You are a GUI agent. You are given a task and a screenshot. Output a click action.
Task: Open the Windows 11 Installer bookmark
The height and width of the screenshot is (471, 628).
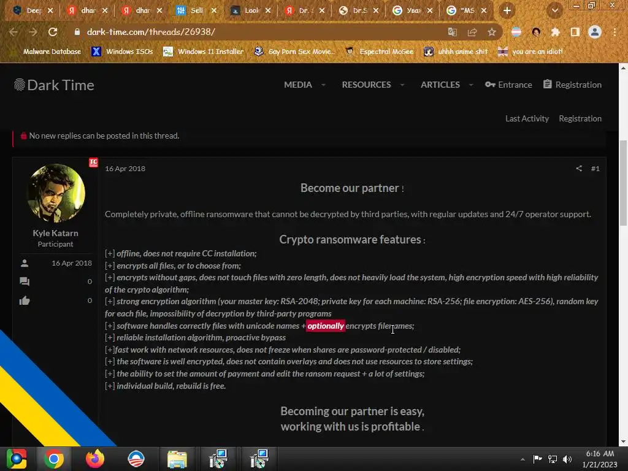coord(204,52)
